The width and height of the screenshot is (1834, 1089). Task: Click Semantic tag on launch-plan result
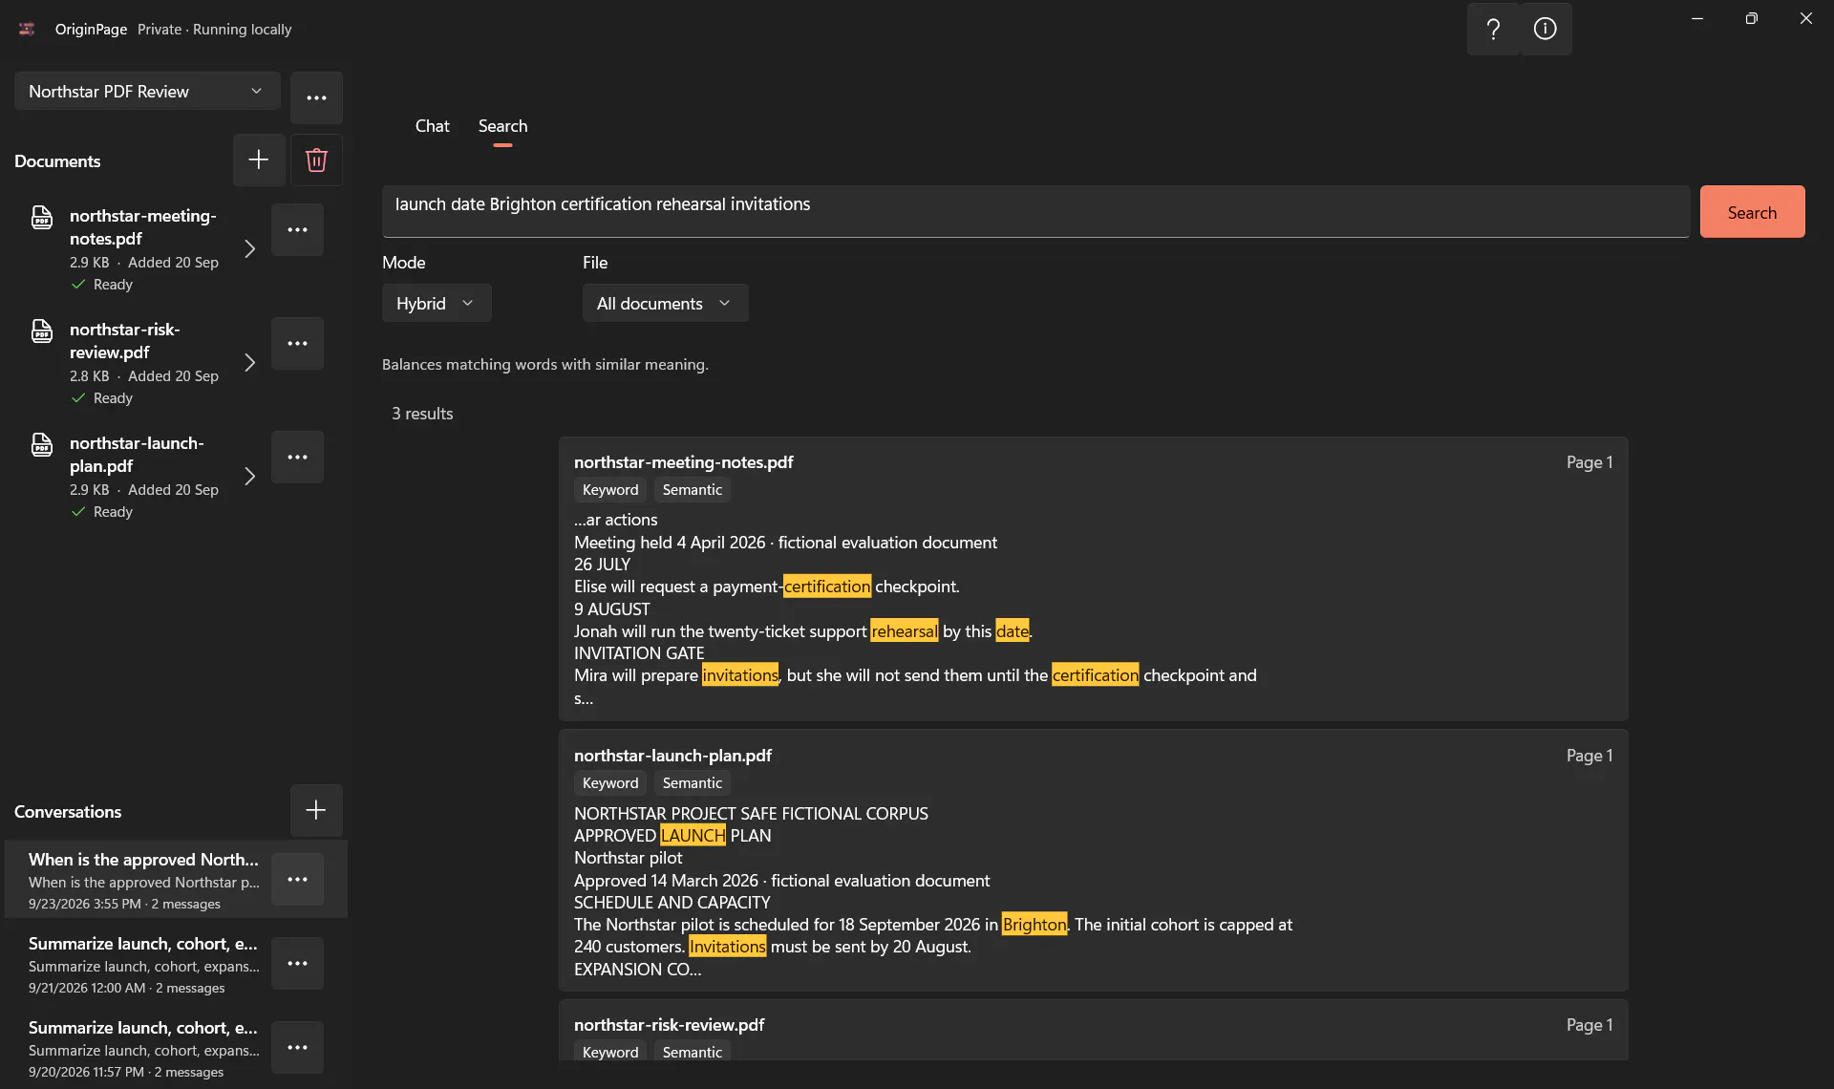[x=692, y=783]
